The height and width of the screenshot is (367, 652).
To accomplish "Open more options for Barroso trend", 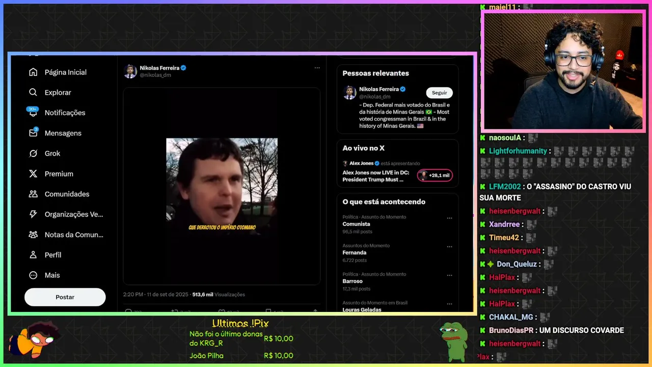I will 449,275.
